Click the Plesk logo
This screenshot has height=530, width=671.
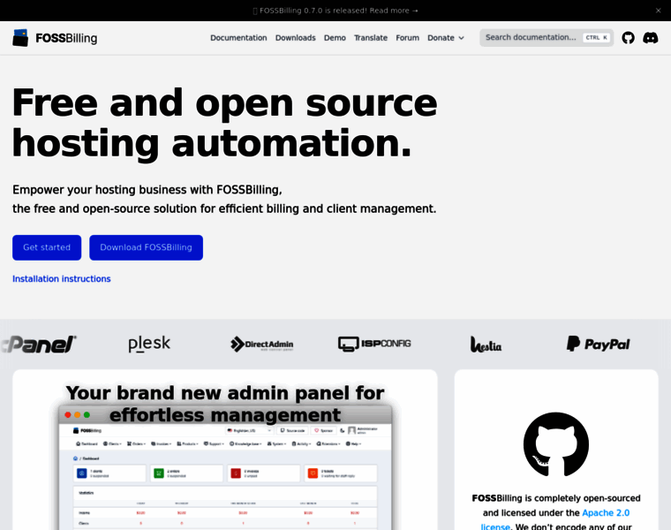(x=149, y=344)
